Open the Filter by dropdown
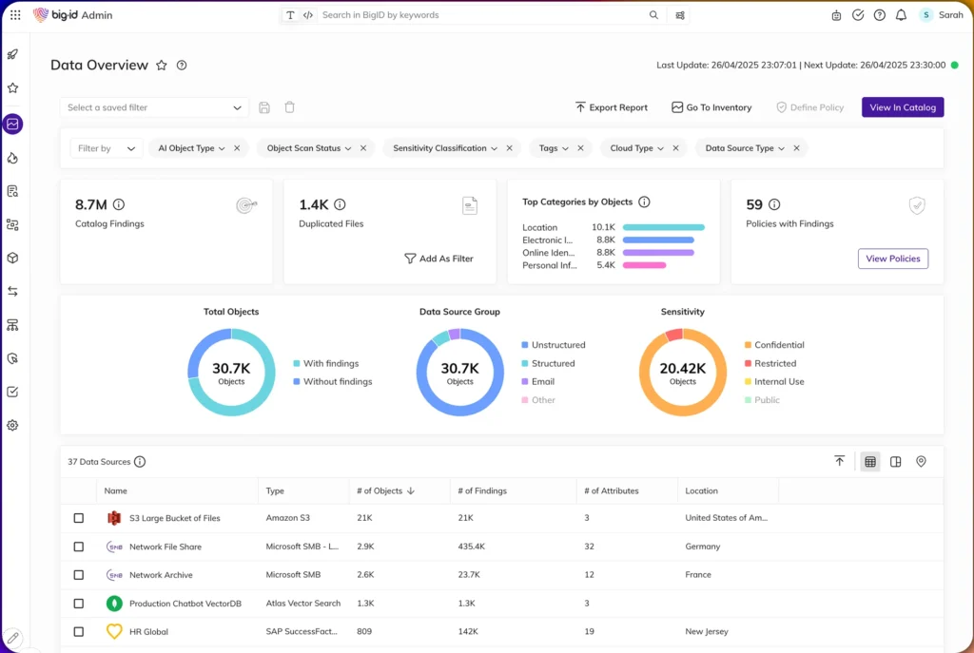This screenshot has height=653, width=974. click(107, 148)
